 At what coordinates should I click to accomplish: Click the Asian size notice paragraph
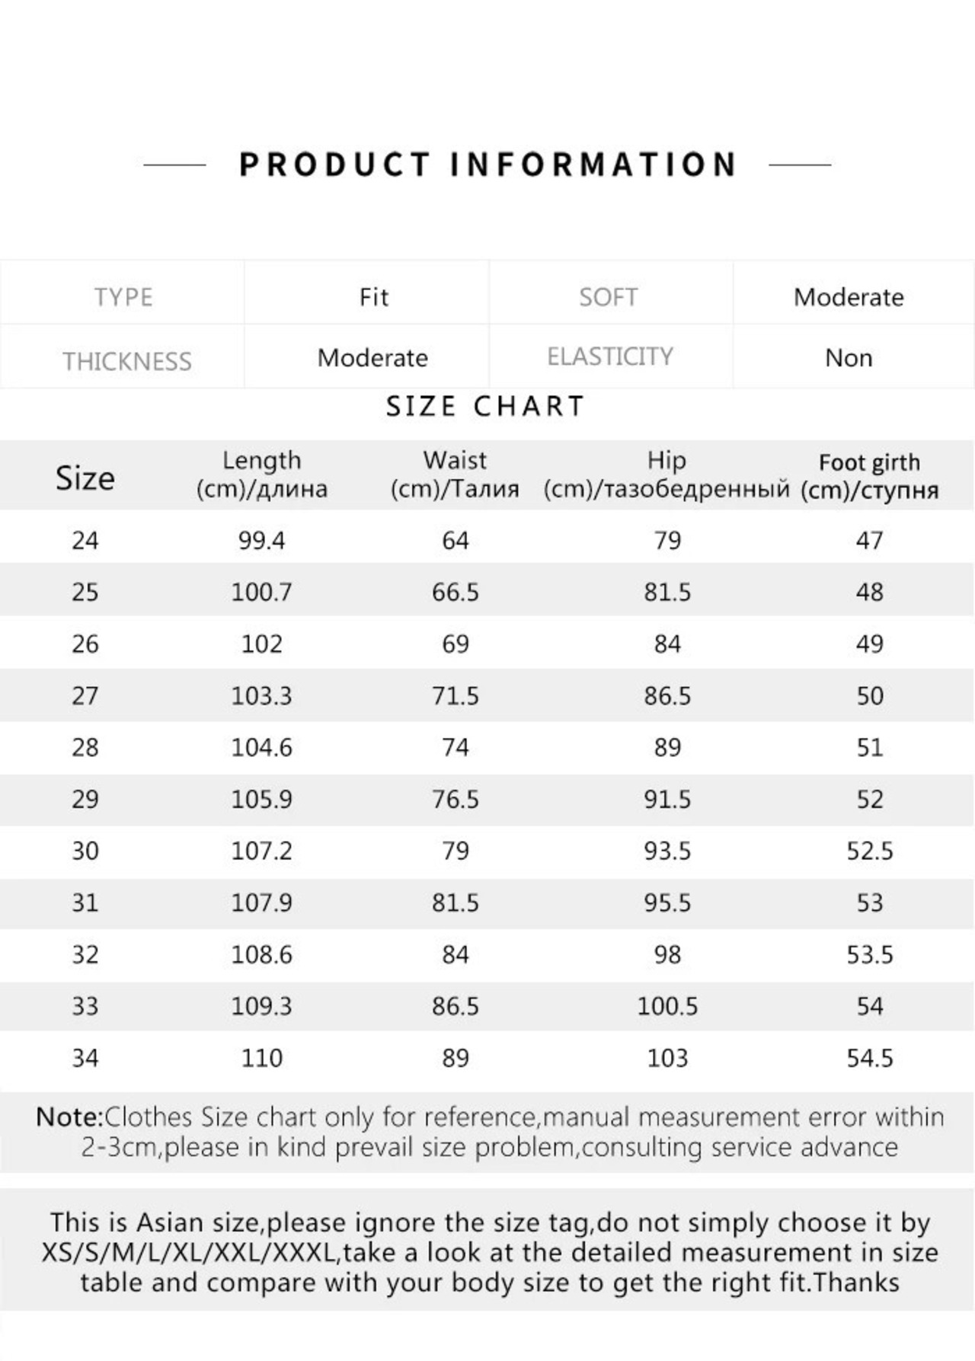pyautogui.click(x=489, y=1253)
